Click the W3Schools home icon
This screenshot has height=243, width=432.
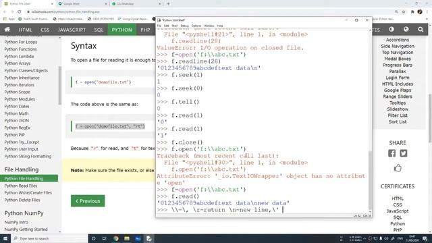click(7, 30)
